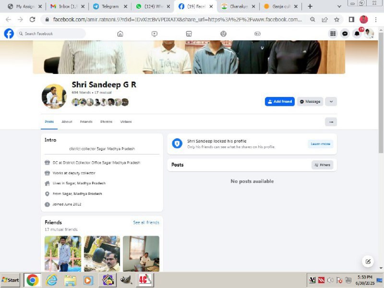This screenshot has height=288, width=384.
Task: Open Google Chrome from the taskbar
Action: (x=32, y=280)
